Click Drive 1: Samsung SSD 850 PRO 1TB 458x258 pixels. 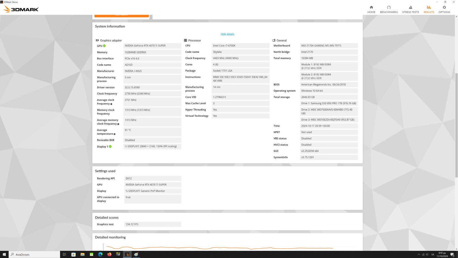point(329,103)
